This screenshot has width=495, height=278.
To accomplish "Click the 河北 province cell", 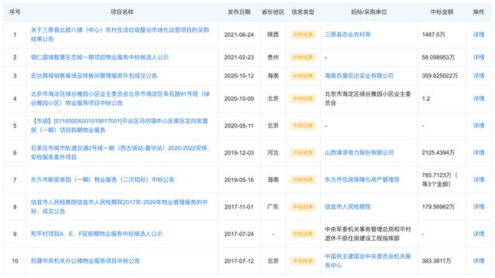I will coord(273,153).
